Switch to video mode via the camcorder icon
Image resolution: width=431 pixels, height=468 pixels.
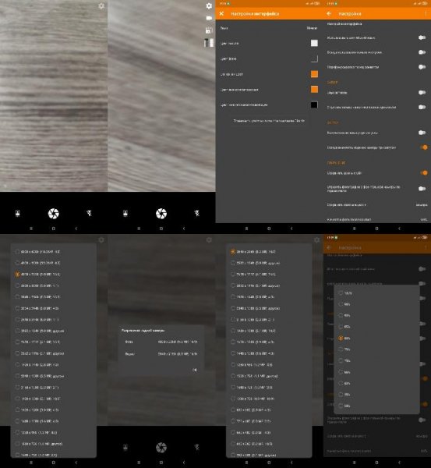point(209,18)
